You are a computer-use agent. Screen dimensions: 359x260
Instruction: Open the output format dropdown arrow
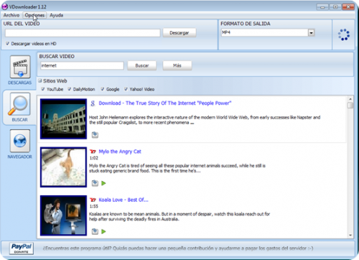[311, 32]
